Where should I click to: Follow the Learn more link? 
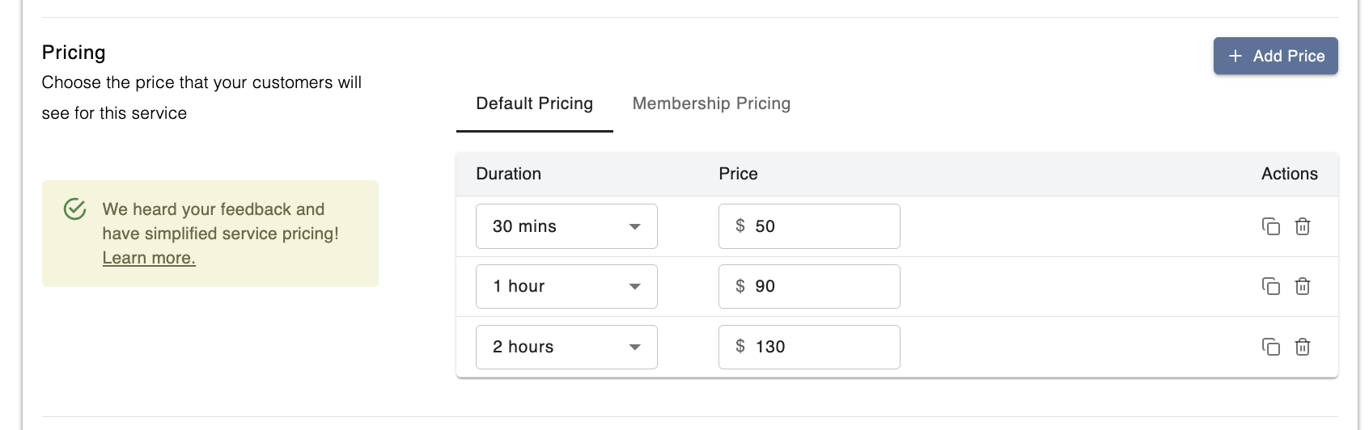coord(149,258)
